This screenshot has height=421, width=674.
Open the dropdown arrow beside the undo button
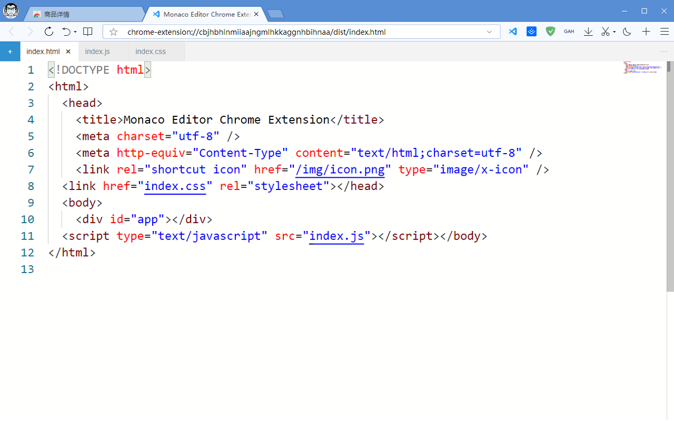tap(75, 32)
